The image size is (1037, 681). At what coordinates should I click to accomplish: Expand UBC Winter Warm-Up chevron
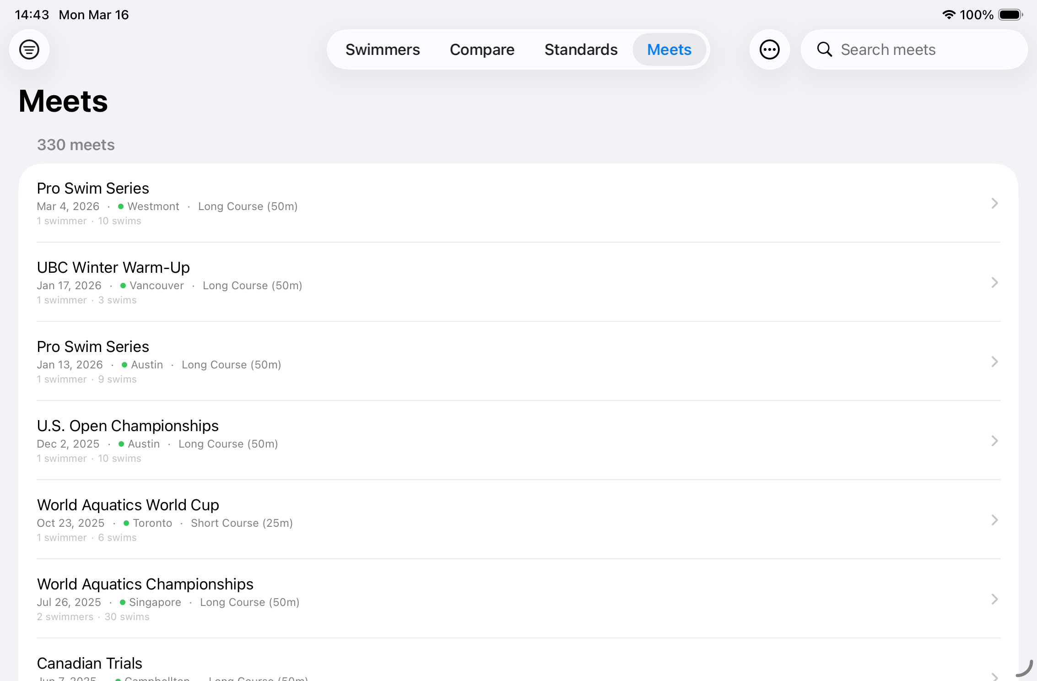click(x=994, y=282)
